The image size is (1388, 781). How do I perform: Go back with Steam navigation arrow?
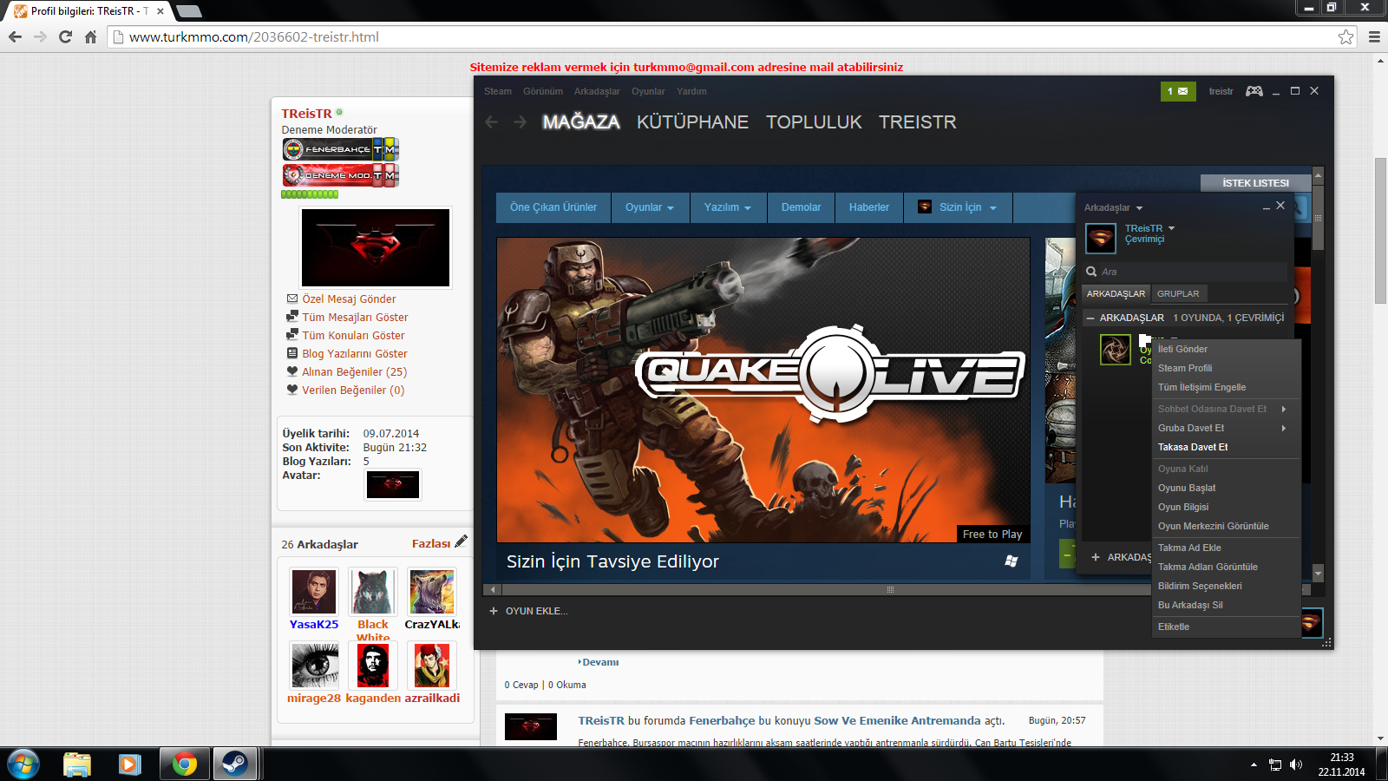click(x=492, y=122)
